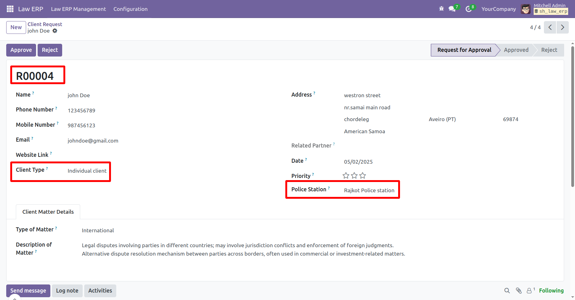
Task: Set priority to three stars
Action: (363, 176)
